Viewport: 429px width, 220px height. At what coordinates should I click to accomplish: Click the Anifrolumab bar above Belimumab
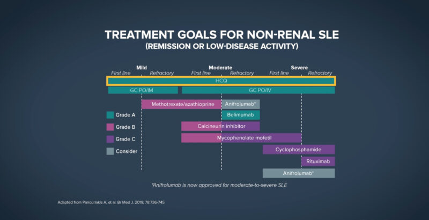240,104
